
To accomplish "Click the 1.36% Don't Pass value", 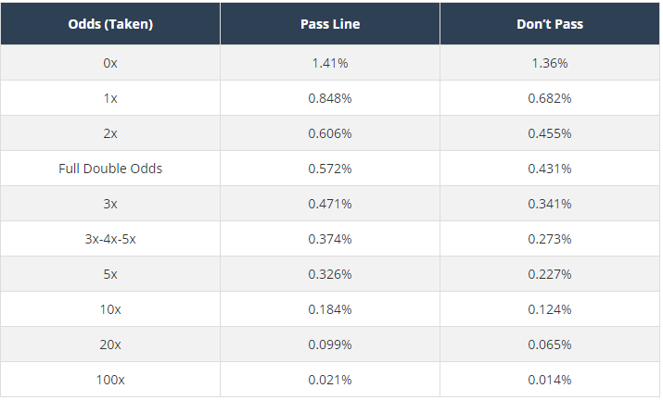I will coord(549,63).
